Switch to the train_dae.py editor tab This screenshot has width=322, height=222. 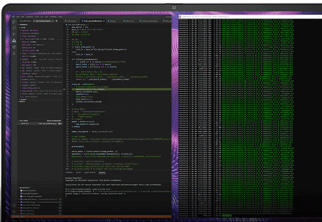tap(71, 21)
